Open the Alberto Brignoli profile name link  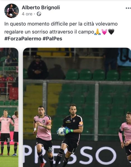coord(41,8)
